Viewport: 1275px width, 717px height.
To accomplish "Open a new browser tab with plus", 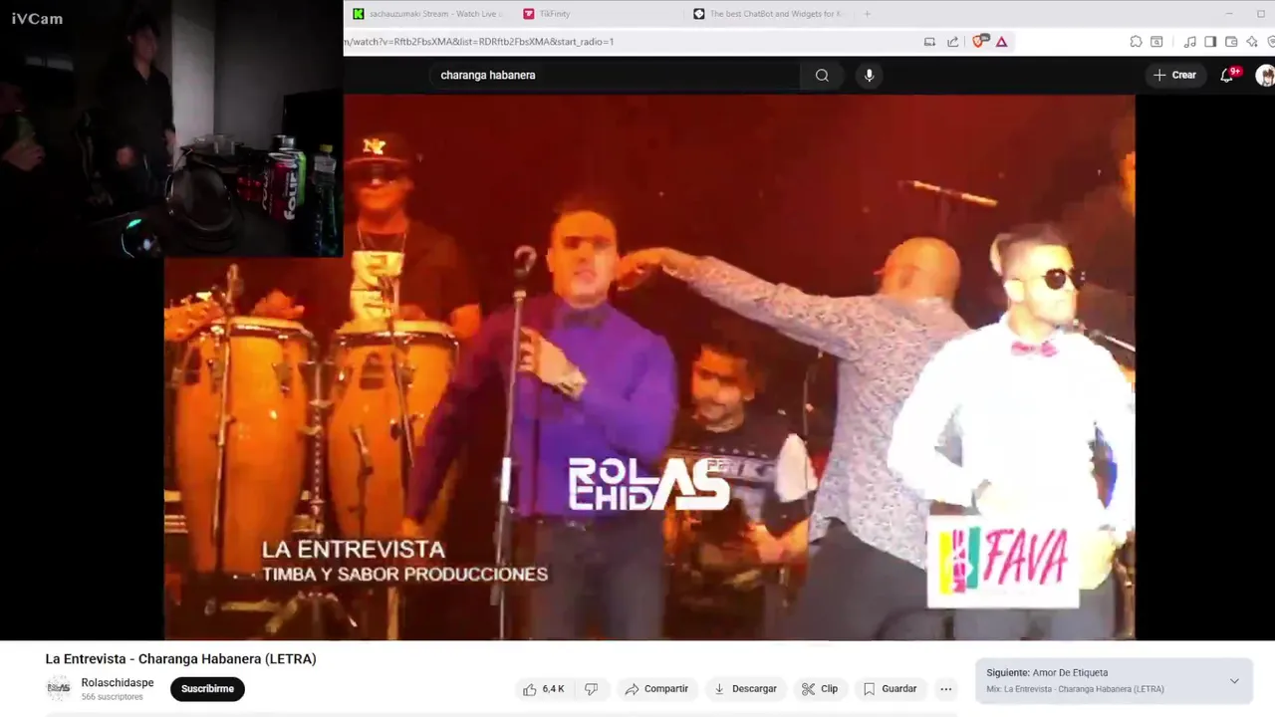I will pyautogui.click(x=867, y=14).
